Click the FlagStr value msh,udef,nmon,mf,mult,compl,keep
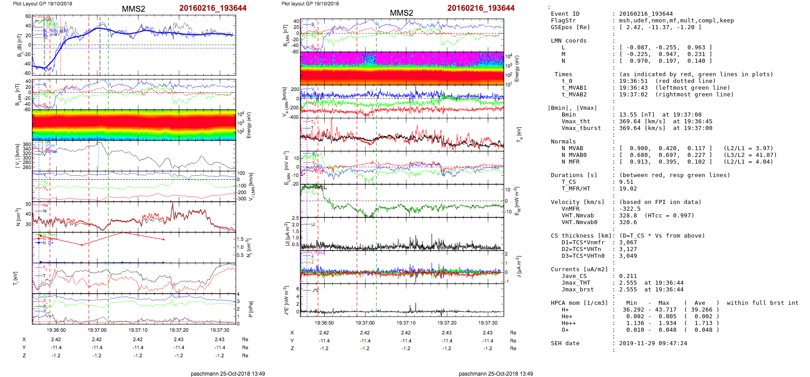The width and height of the screenshot is (810, 377). coord(676,21)
